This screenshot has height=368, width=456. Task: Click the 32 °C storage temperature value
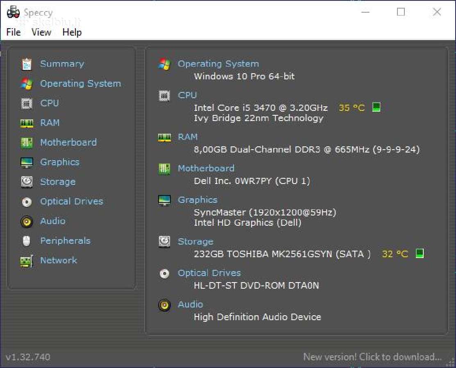tap(395, 254)
